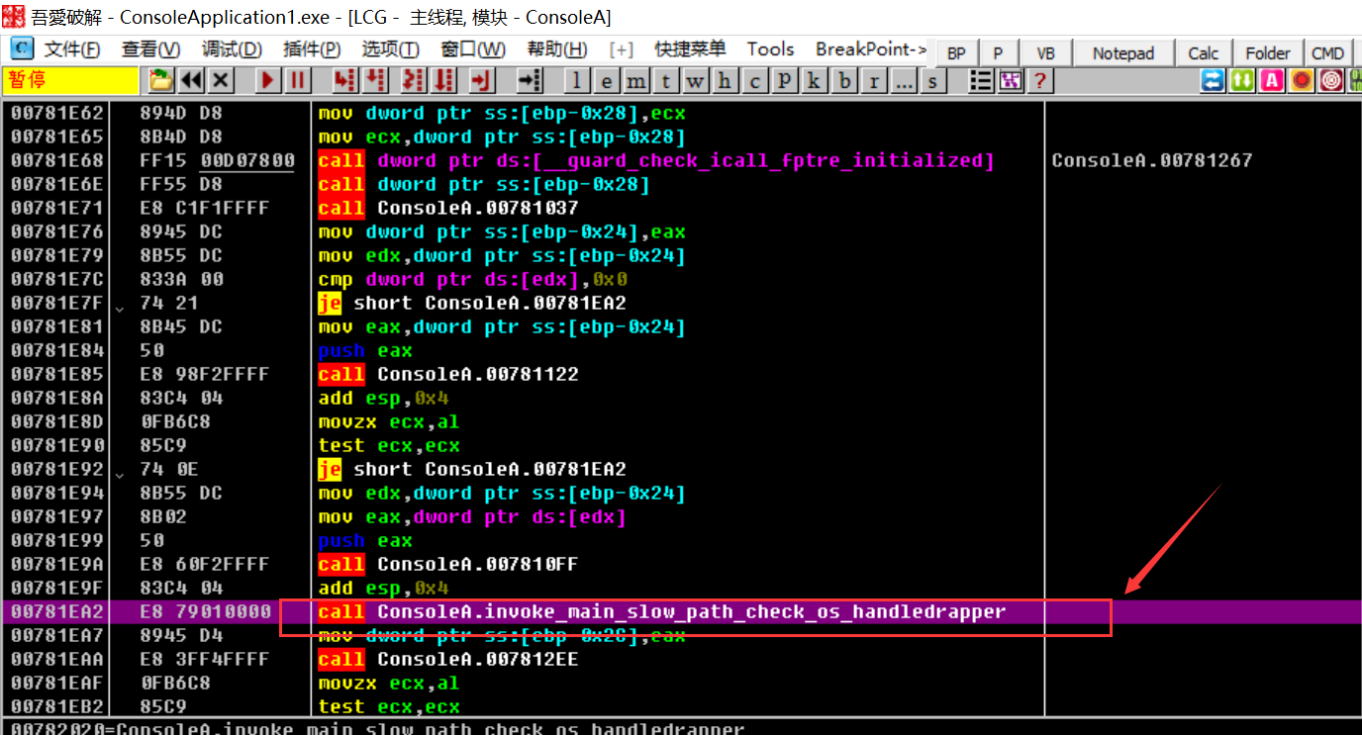Open the 窗口(W) menu

(473, 49)
